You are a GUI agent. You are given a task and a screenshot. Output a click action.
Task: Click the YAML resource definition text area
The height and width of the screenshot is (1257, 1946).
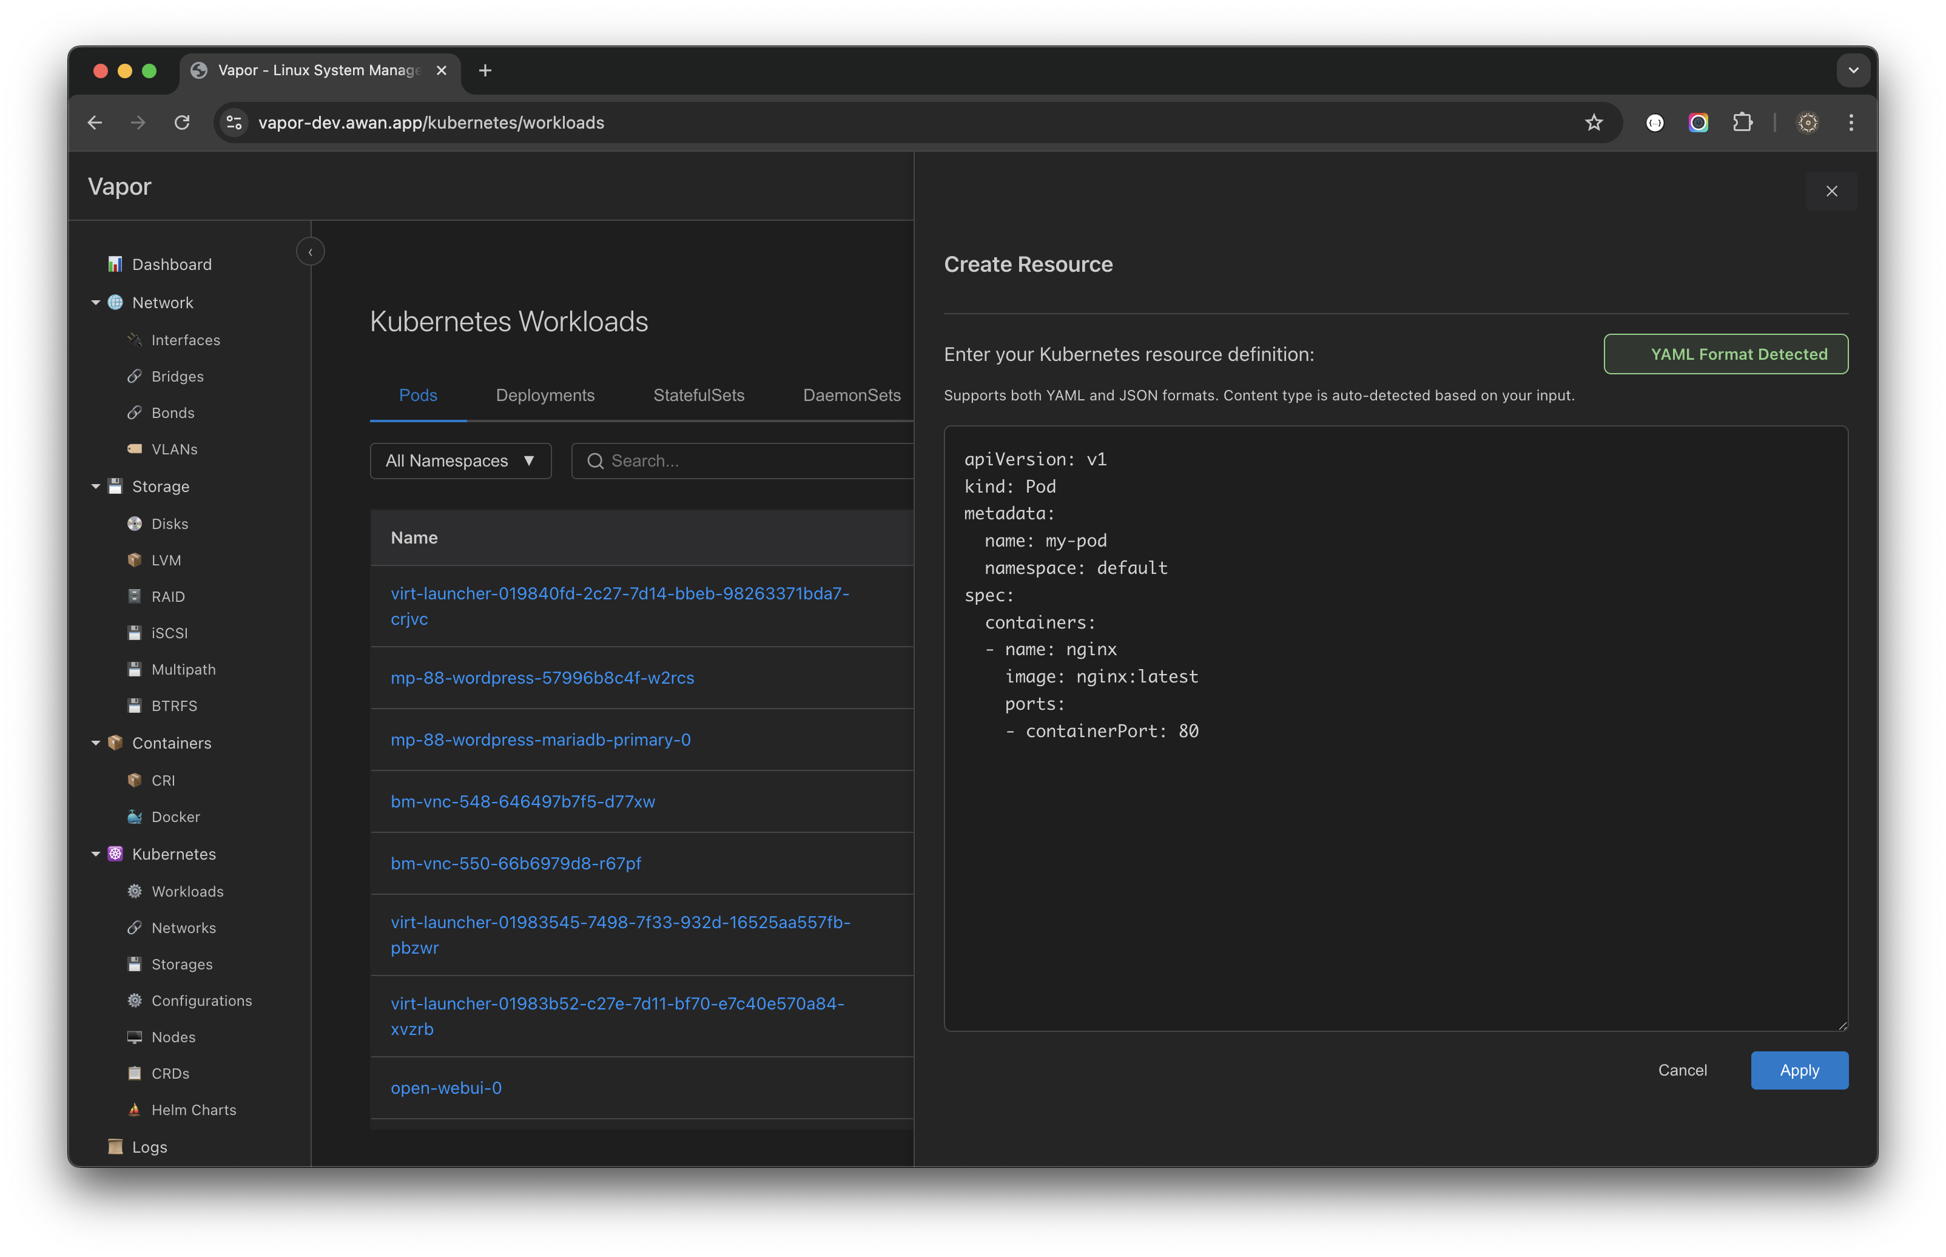coord(1395,857)
